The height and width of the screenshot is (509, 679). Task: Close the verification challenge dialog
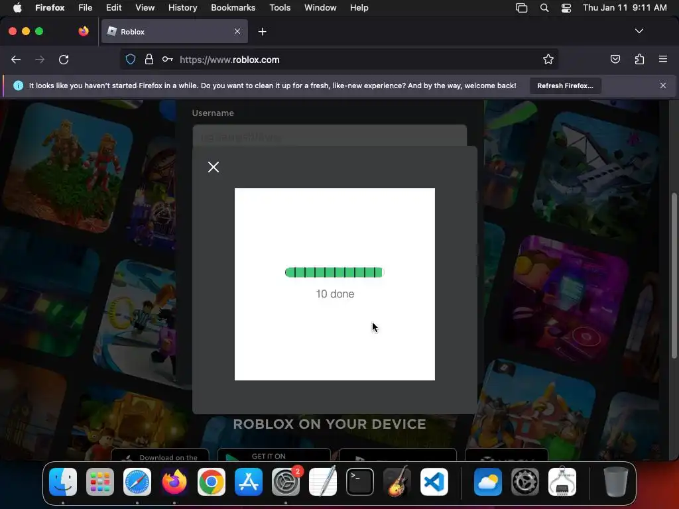pyautogui.click(x=213, y=167)
